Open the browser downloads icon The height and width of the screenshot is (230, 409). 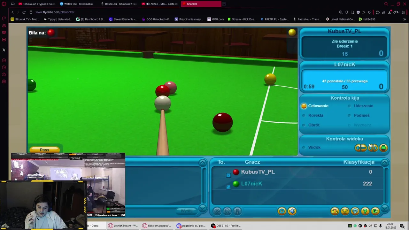click(x=390, y=12)
